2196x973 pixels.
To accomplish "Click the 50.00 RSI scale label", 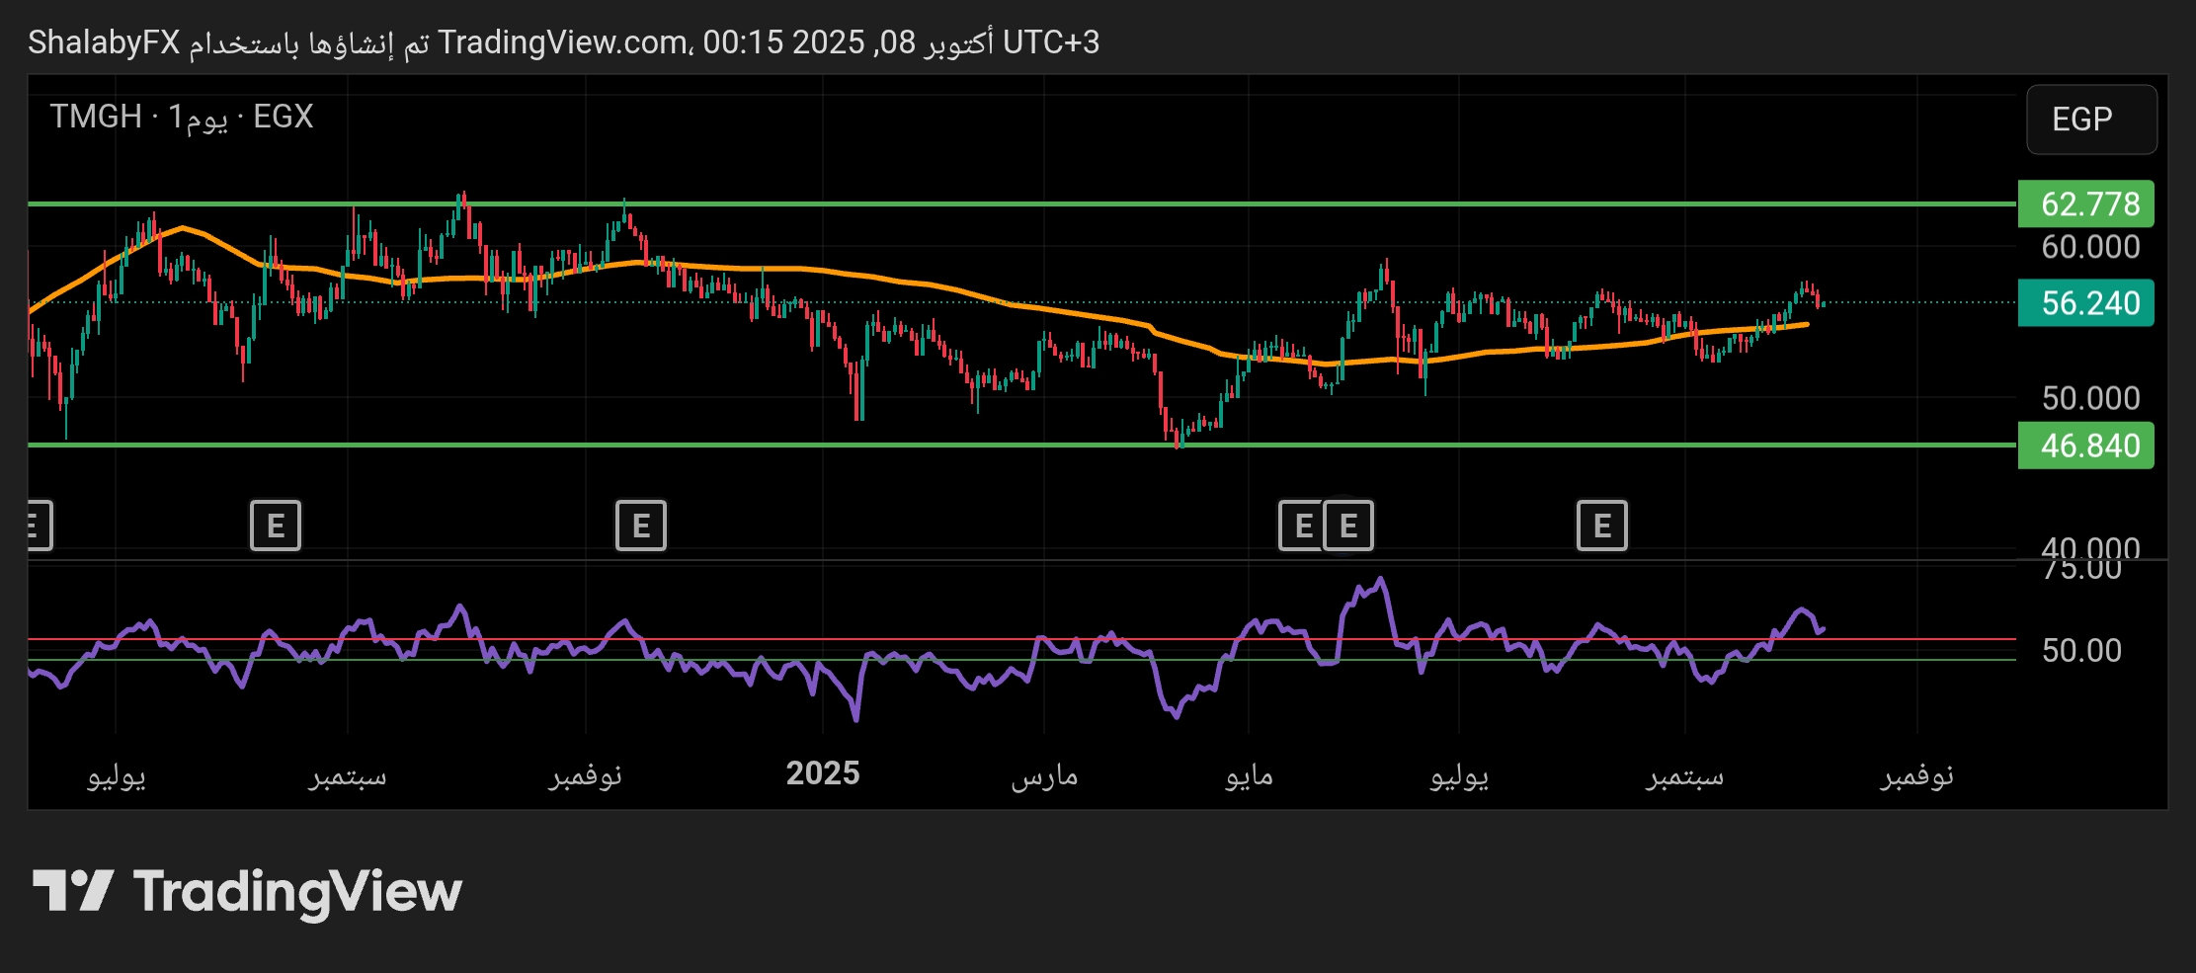I will tap(2080, 651).
